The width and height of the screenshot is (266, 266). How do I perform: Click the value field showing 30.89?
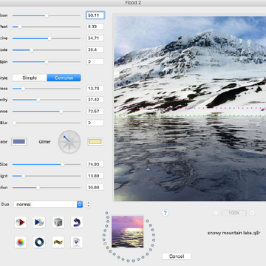[x=95, y=188]
